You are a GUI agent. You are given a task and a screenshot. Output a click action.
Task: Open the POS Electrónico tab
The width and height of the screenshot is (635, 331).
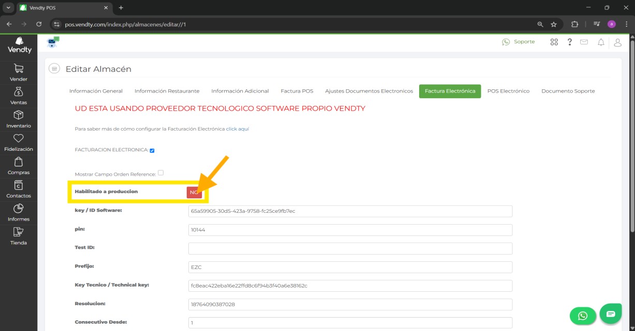(x=508, y=91)
